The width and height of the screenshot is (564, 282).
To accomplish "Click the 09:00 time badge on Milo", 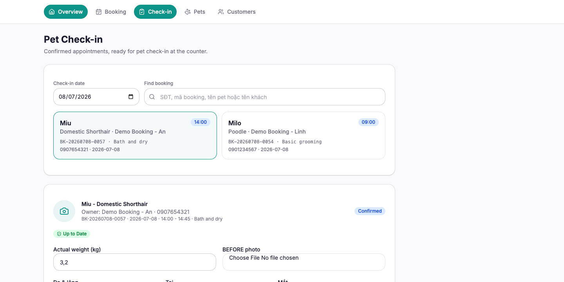I will pyautogui.click(x=369, y=122).
